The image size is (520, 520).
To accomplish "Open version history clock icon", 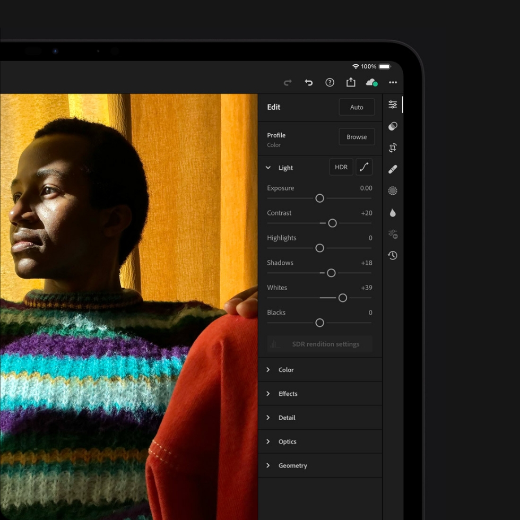I will click(x=393, y=255).
